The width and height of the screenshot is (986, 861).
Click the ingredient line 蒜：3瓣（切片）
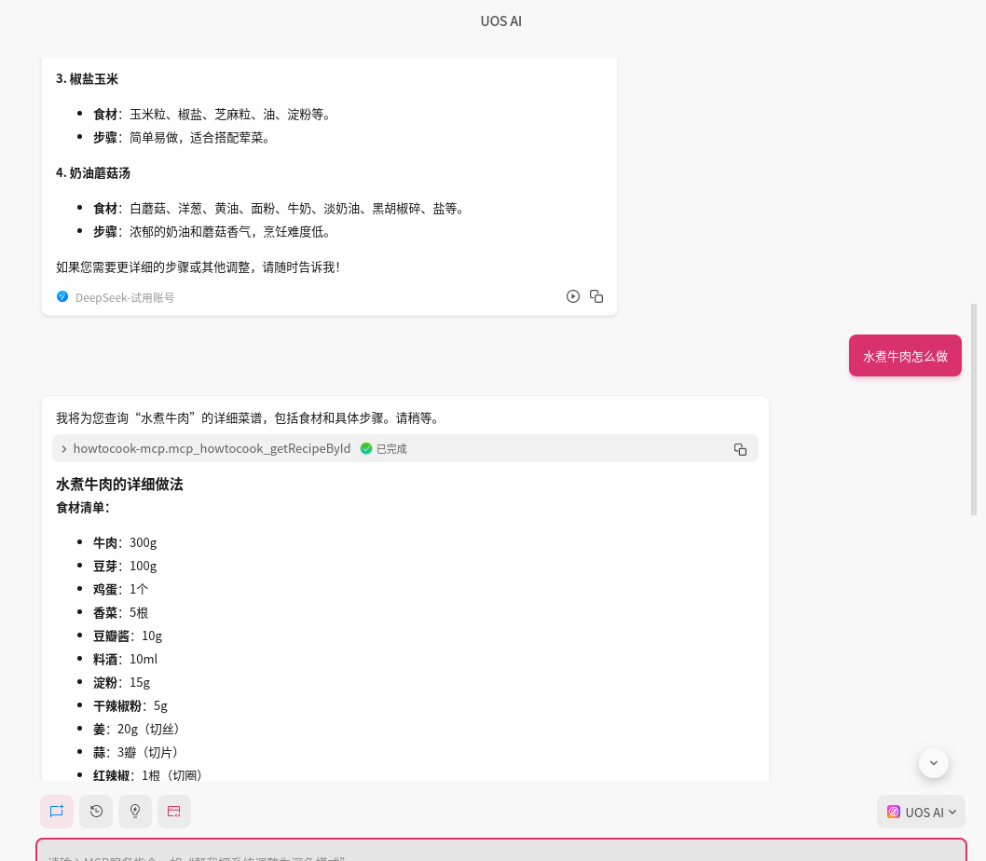[138, 752]
